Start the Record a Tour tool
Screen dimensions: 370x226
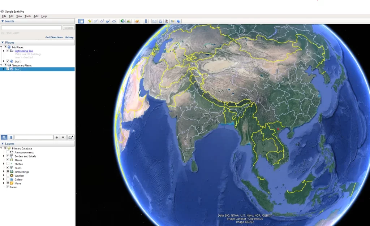[114, 21]
